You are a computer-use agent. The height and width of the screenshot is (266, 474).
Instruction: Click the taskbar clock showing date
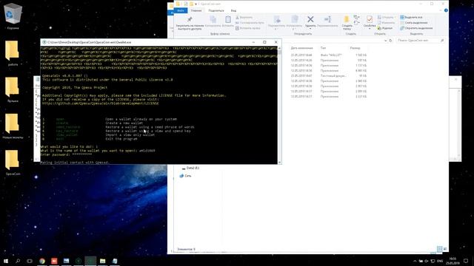(x=453, y=261)
